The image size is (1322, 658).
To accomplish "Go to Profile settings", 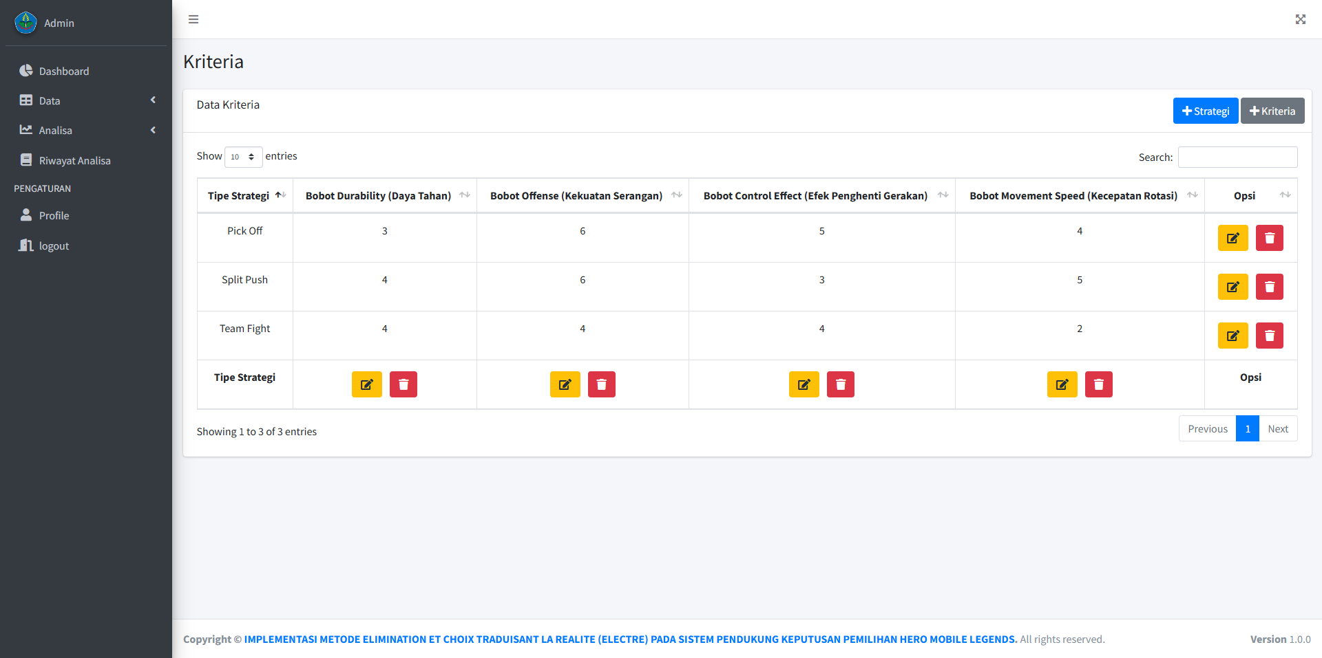I will click(86, 215).
